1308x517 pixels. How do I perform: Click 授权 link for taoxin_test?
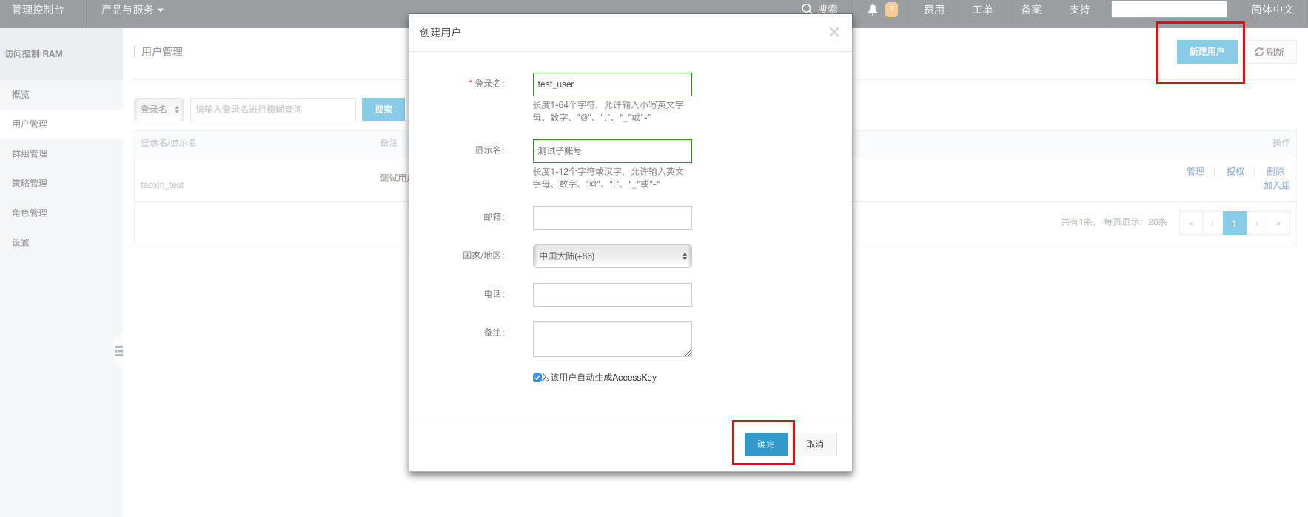point(1235,171)
